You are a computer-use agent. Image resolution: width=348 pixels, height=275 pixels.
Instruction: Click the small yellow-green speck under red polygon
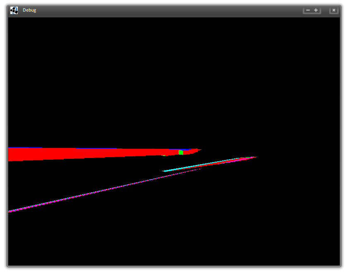point(164,156)
